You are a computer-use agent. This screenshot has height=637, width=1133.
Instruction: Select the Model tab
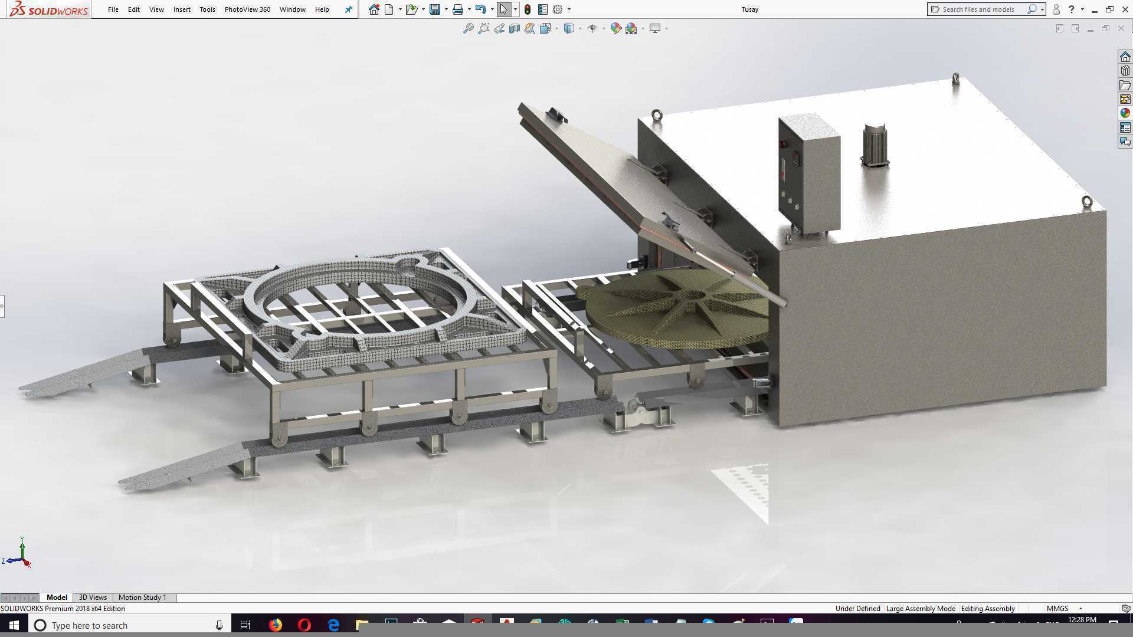(x=57, y=597)
